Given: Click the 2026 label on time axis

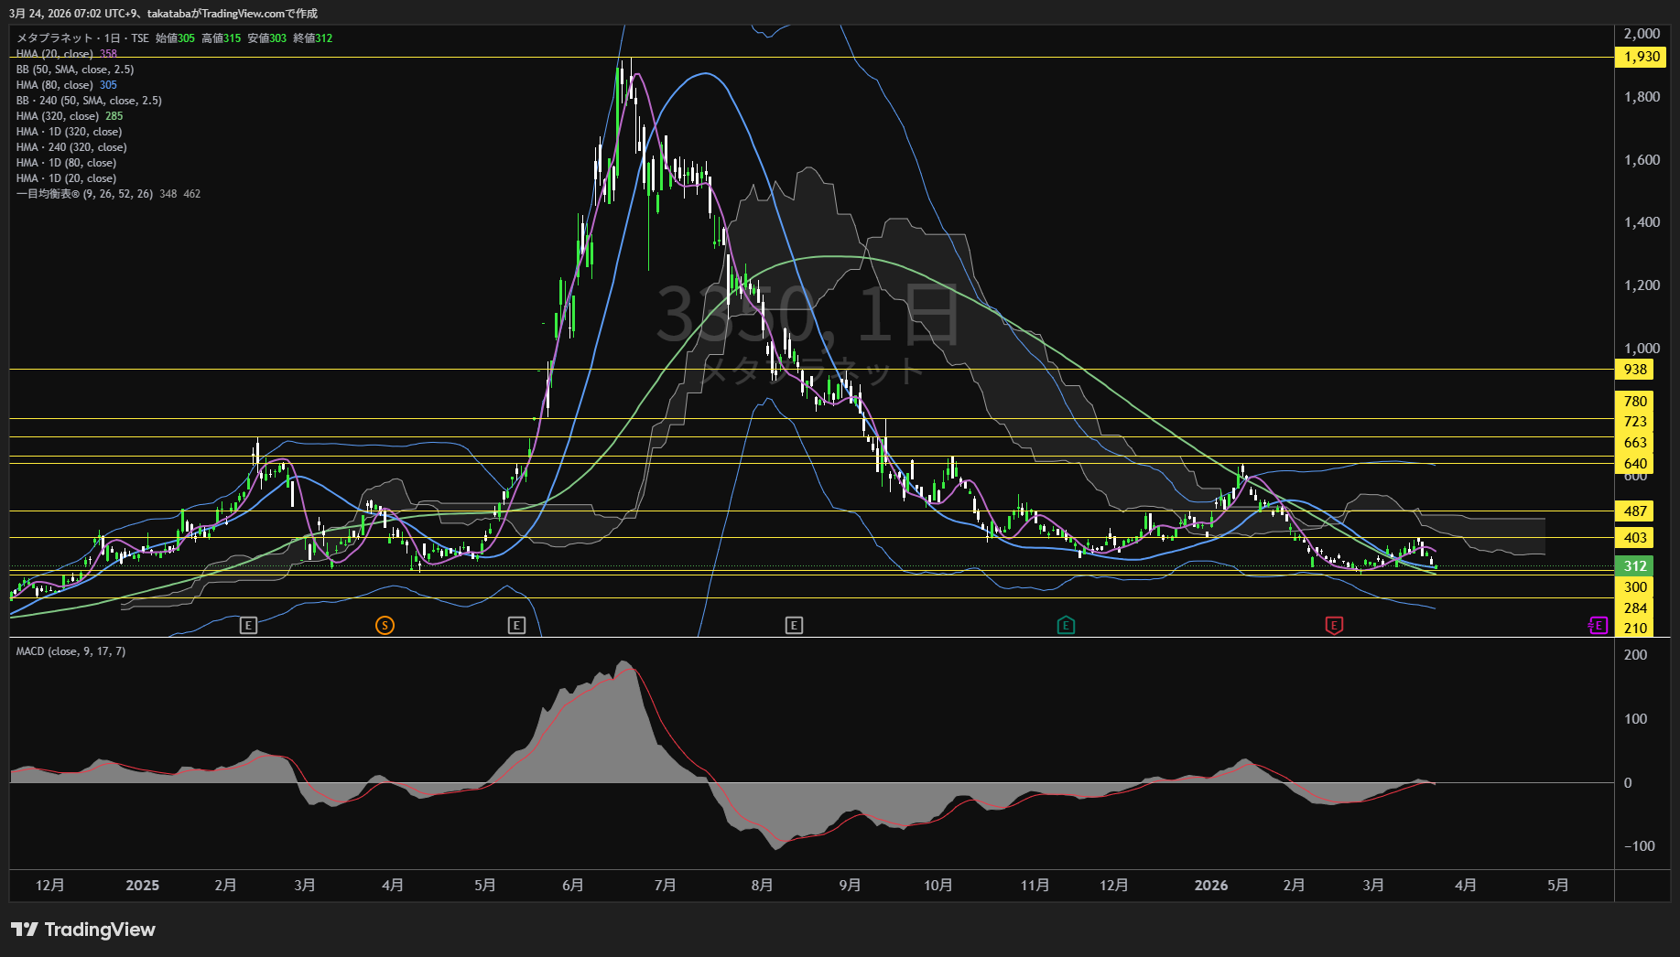Looking at the screenshot, I should [1211, 886].
